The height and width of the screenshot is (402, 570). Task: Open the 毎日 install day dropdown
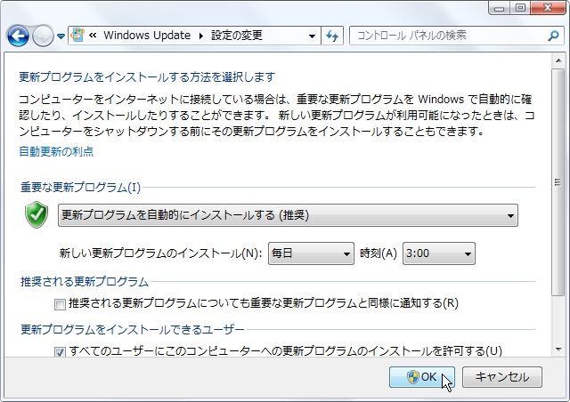(311, 253)
